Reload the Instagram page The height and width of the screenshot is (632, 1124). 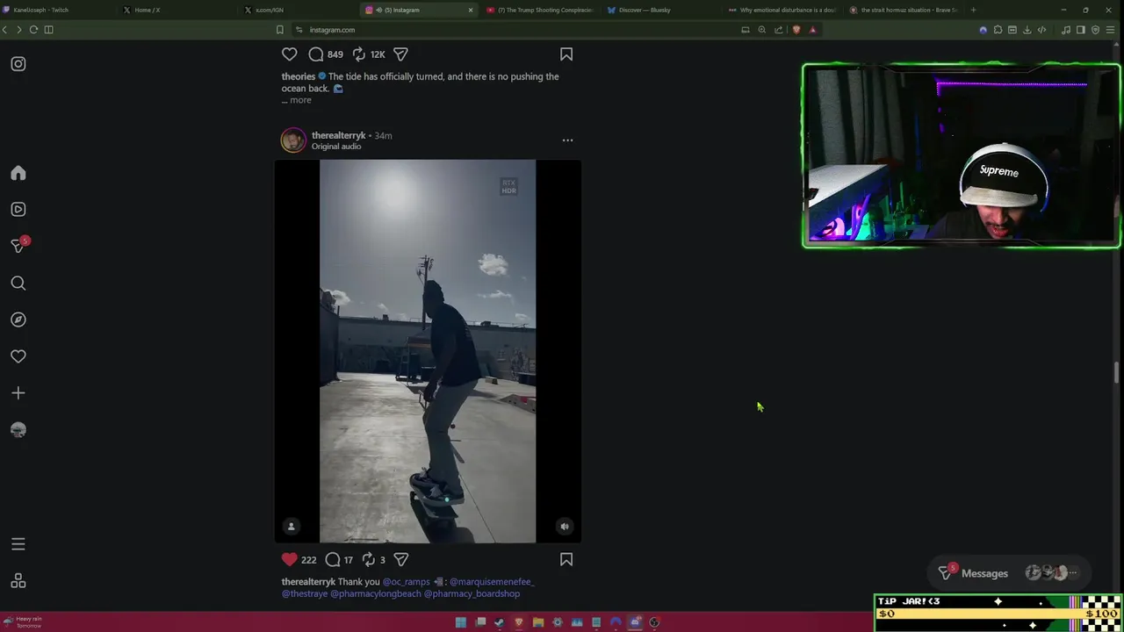33,30
